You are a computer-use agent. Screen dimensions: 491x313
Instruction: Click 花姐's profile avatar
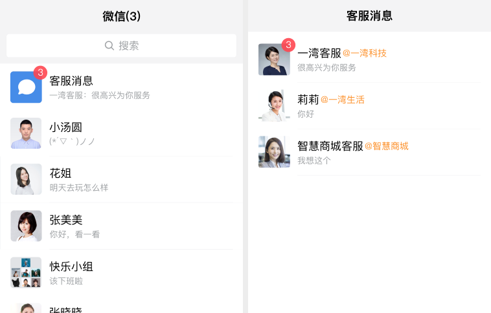pyautogui.click(x=26, y=179)
